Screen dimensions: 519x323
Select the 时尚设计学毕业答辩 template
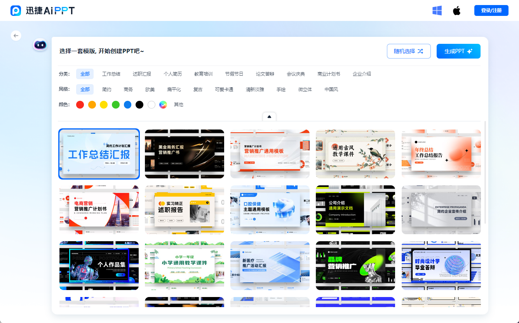pos(441,266)
